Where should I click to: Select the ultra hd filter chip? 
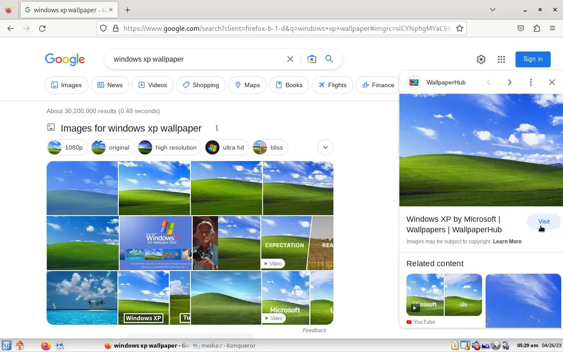coord(227,147)
